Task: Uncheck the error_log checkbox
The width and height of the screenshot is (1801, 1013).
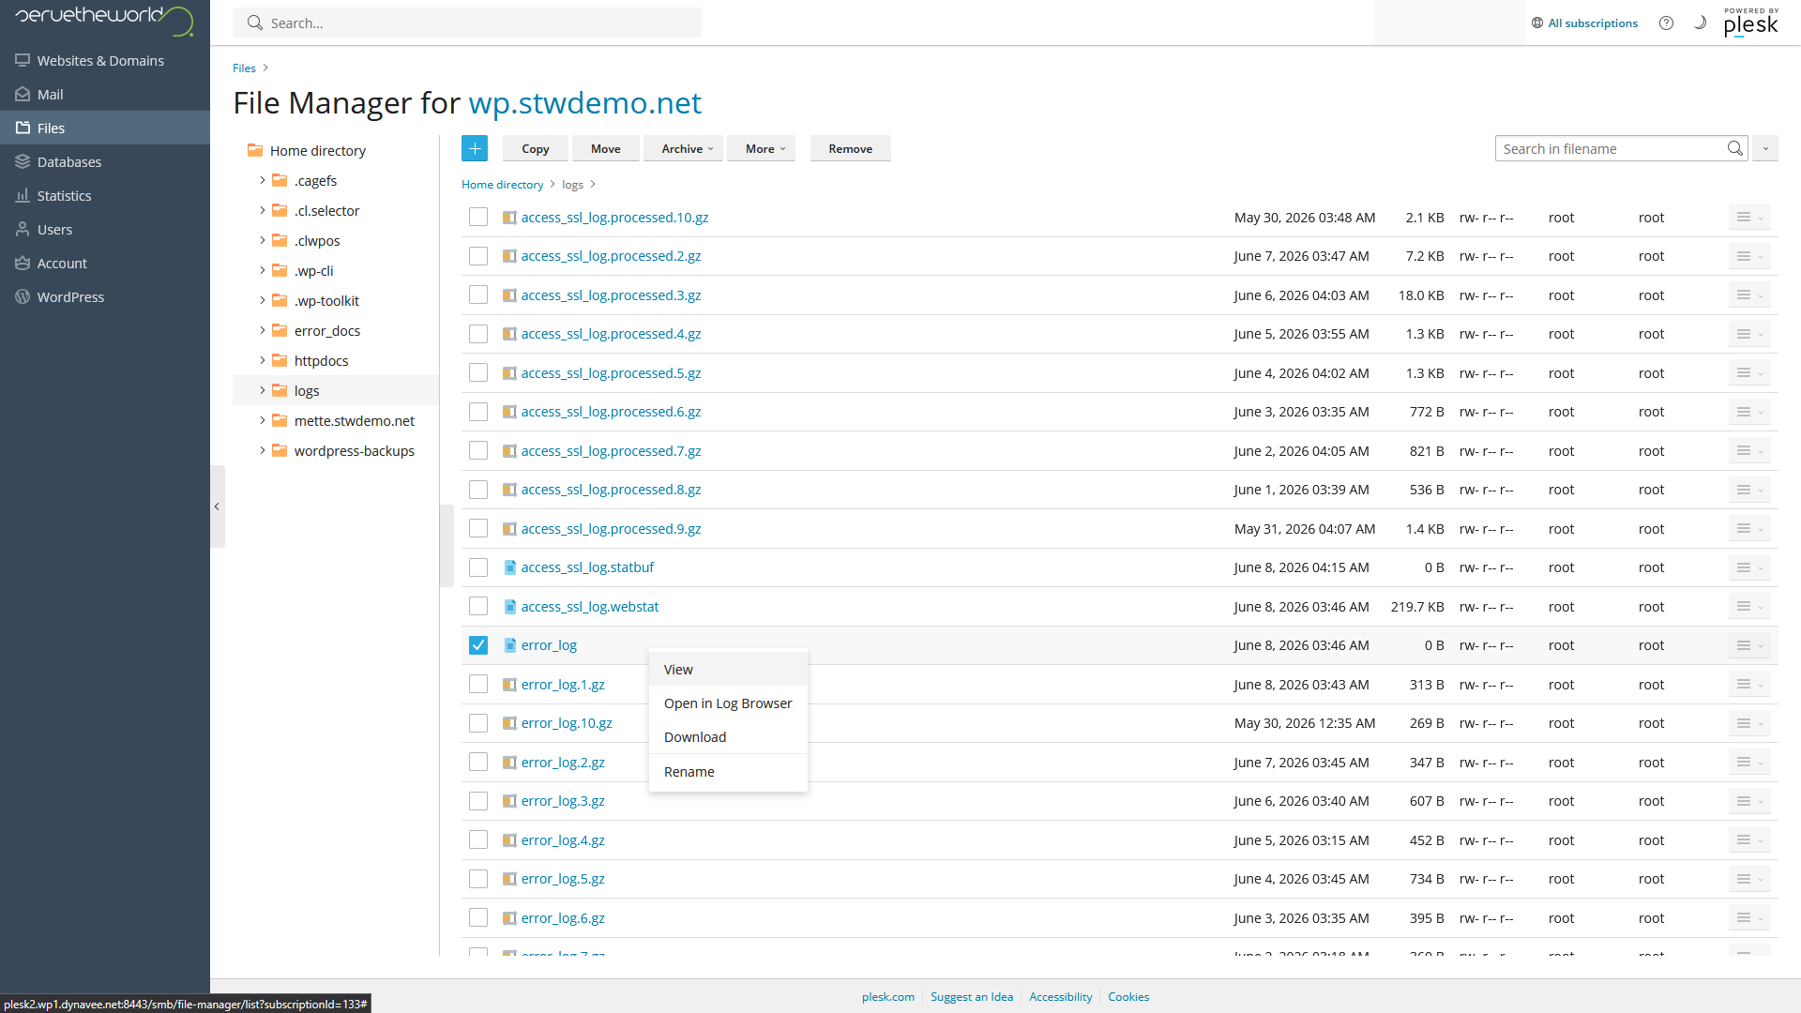Action: [478, 645]
